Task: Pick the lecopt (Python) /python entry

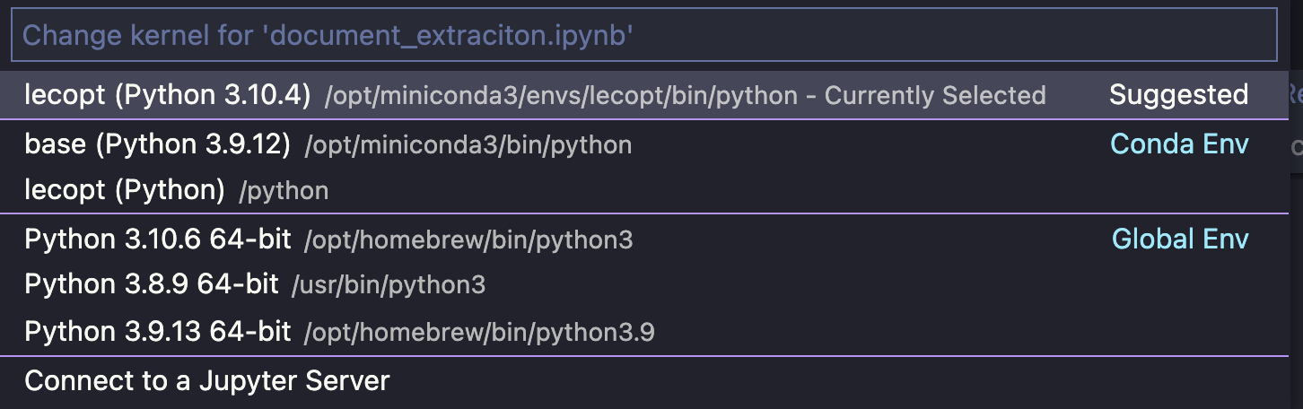Action: 643,190
